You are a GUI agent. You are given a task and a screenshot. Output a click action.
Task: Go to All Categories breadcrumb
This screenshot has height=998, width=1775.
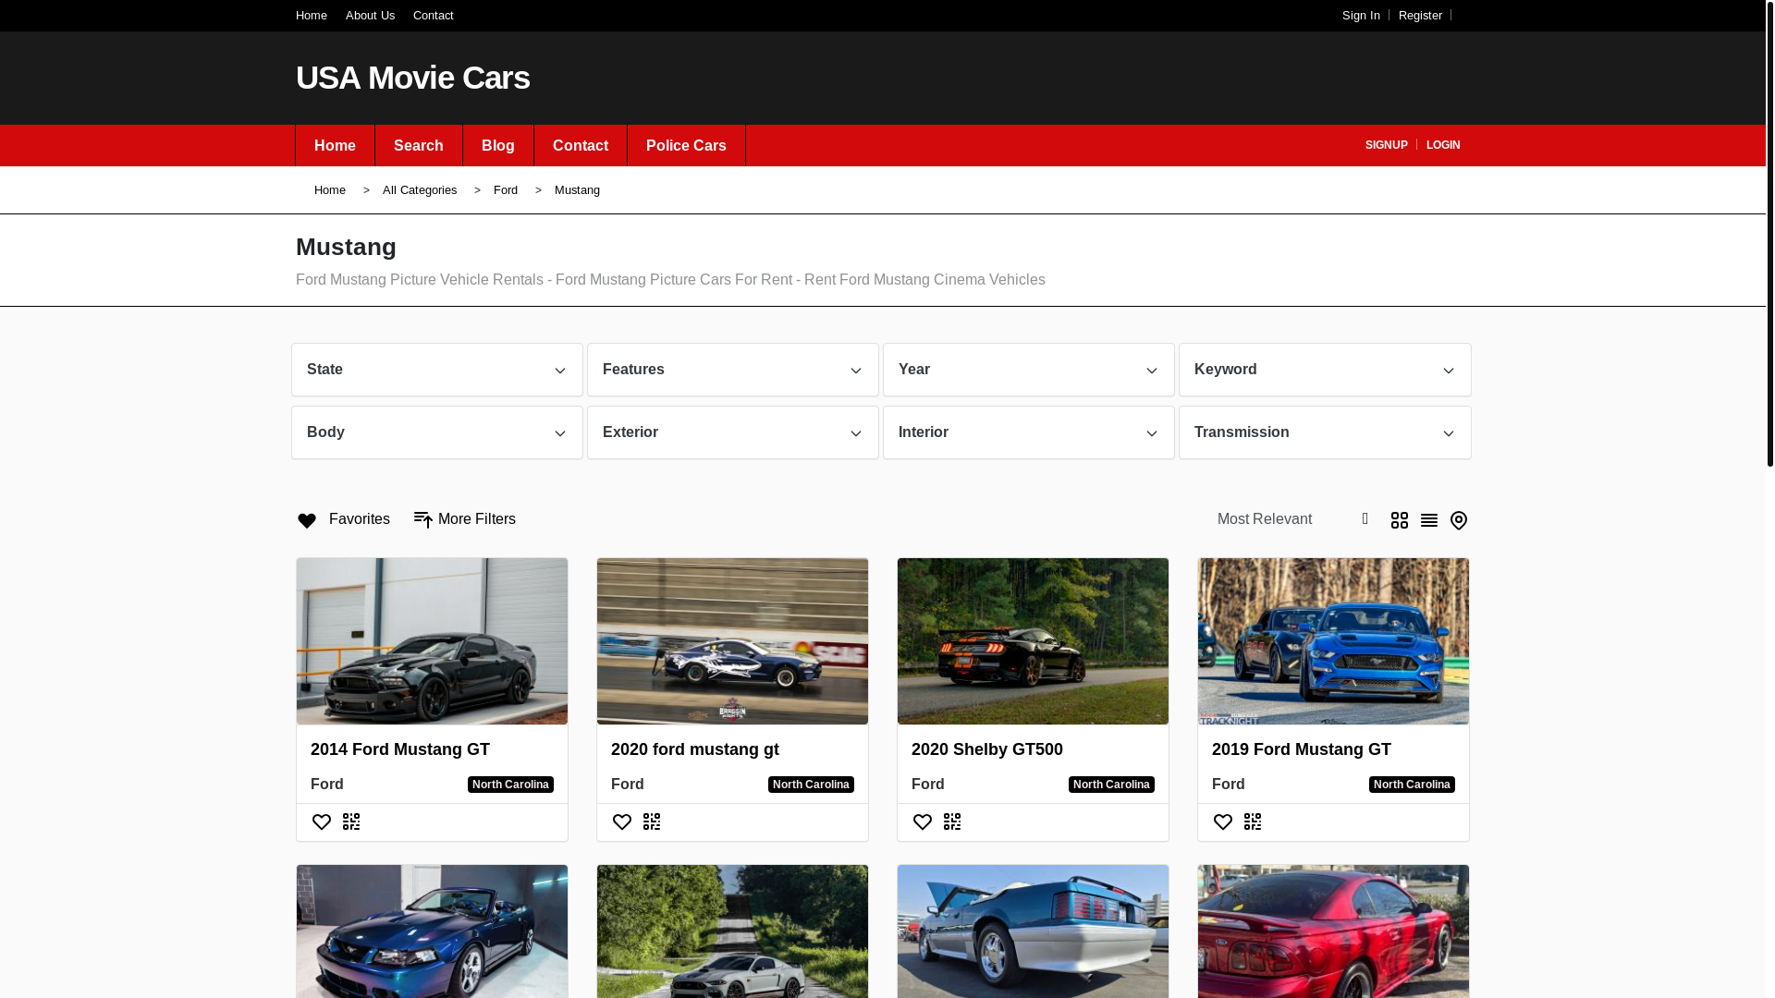420,190
